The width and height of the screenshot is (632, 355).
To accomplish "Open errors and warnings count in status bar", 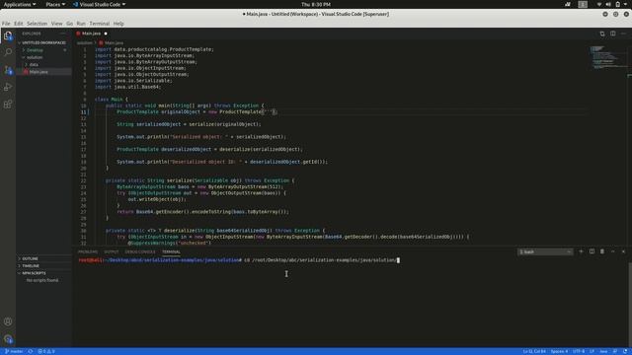I will pos(46,351).
